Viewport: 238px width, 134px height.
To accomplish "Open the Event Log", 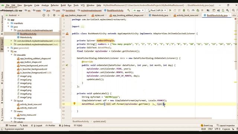I will pos(207,125).
